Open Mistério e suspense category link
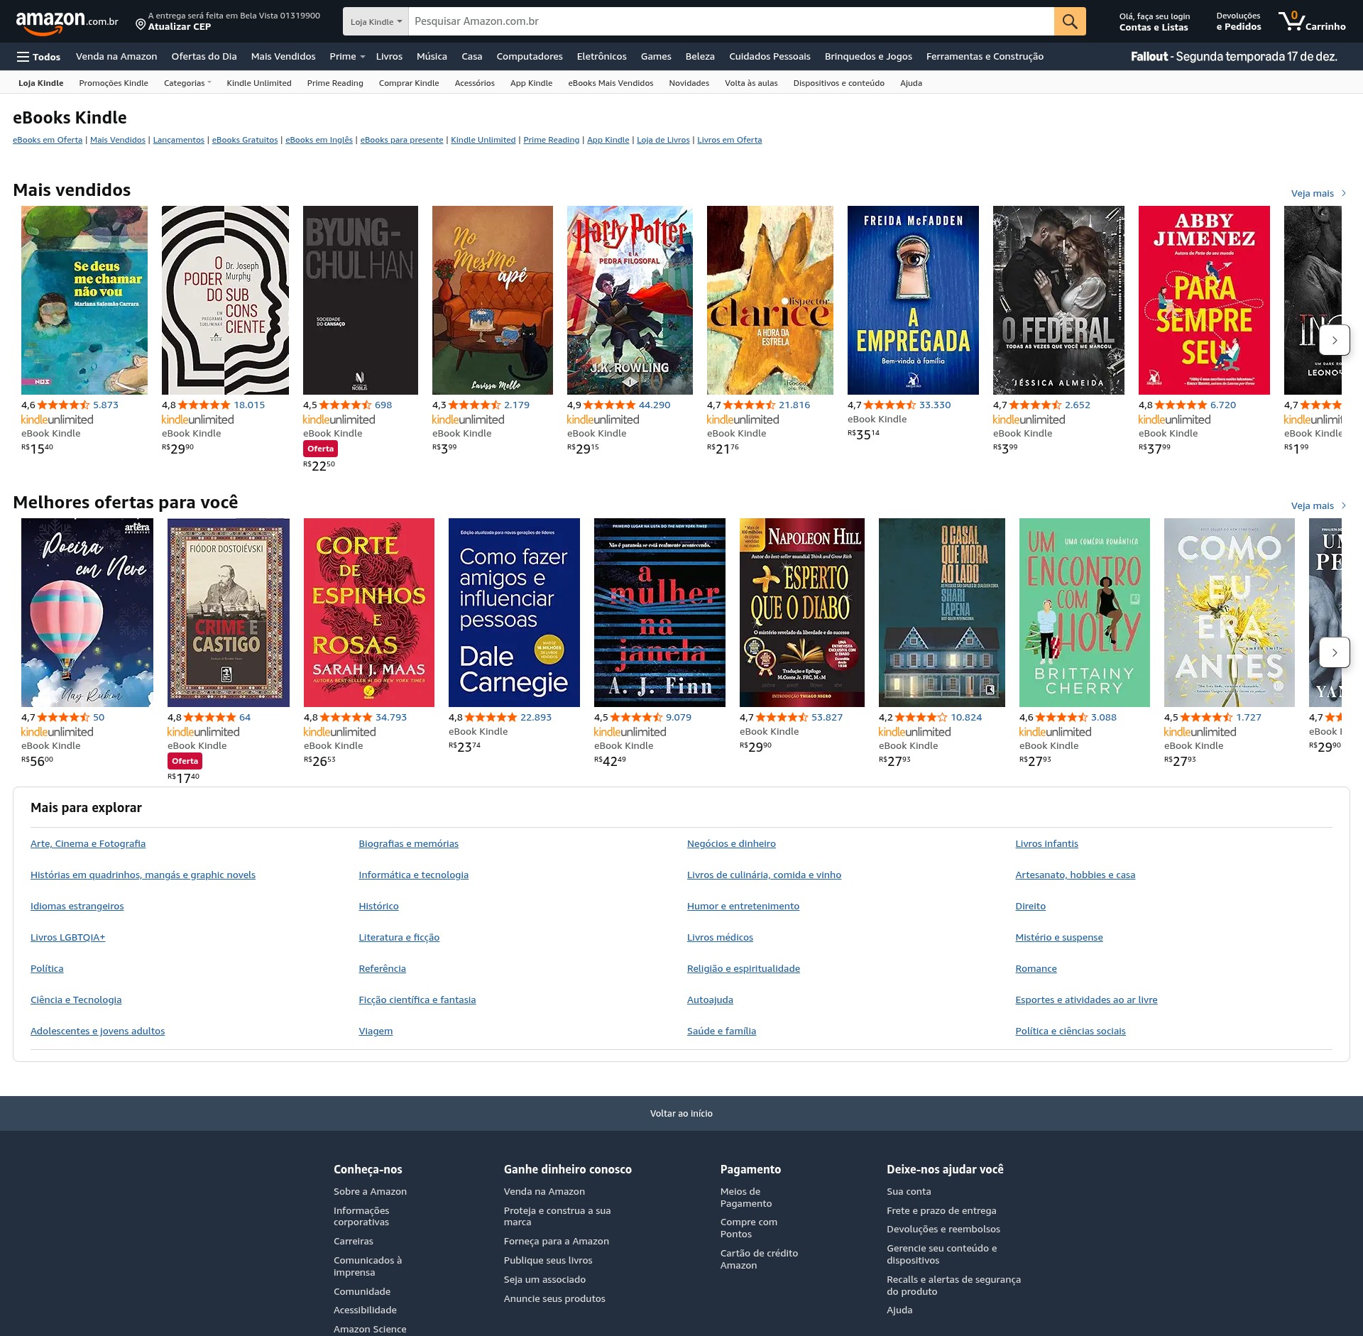Screen dimensions: 1363x1336 click(x=1059, y=938)
